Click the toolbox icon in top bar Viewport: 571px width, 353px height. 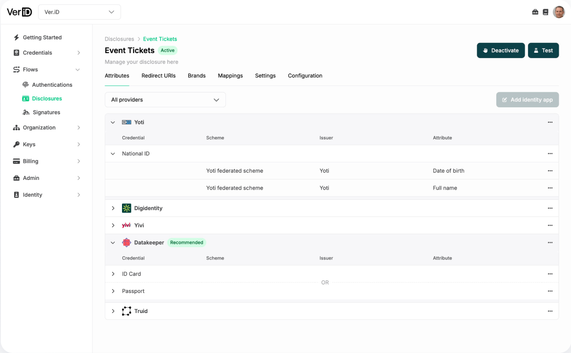(535, 12)
